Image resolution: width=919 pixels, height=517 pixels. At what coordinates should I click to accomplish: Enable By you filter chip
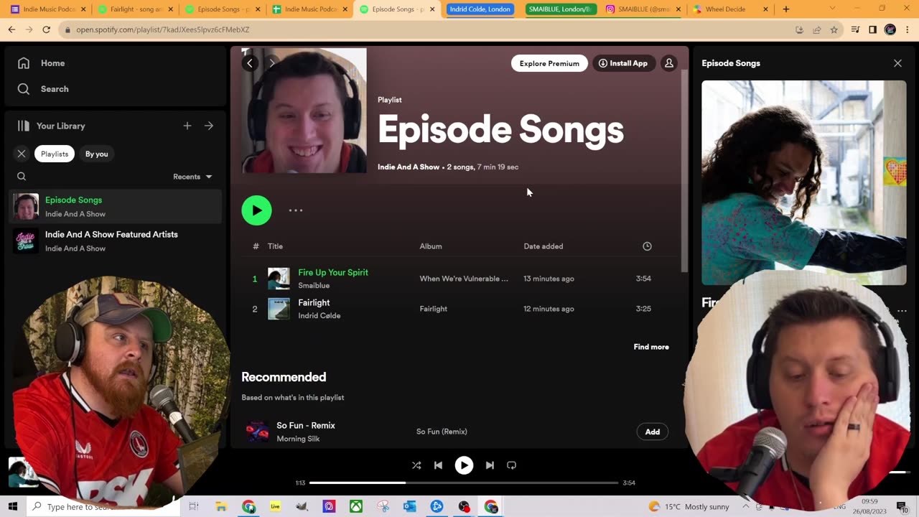click(96, 154)
